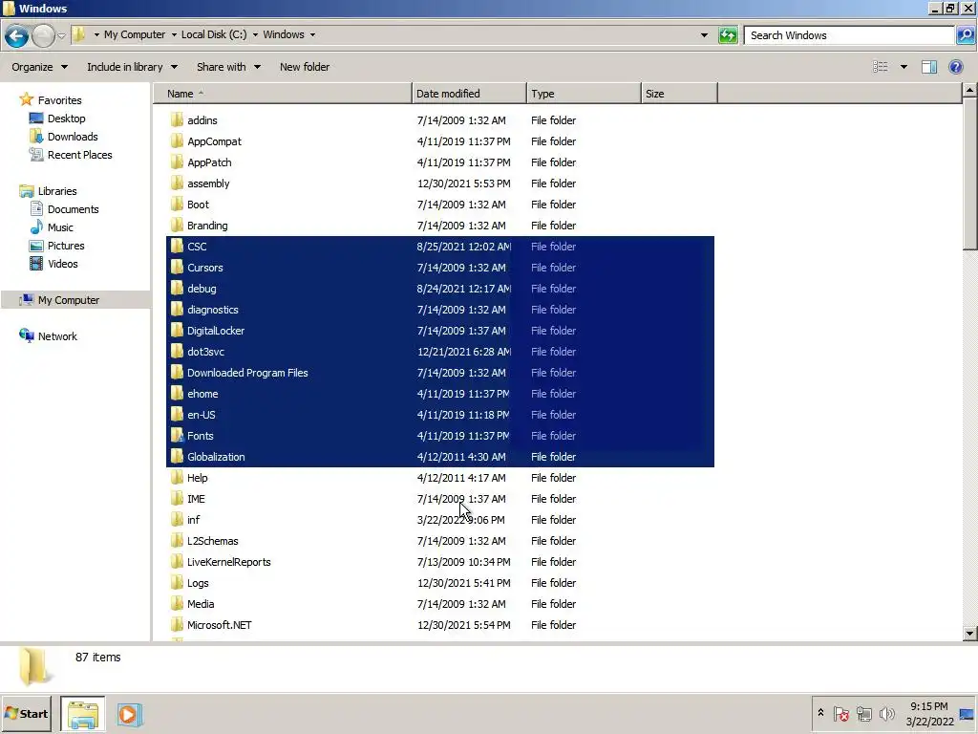Viewport: 978px width, 734px height.
Task: Select the AppPatch folder icon
Action: [x=177, y=162]
